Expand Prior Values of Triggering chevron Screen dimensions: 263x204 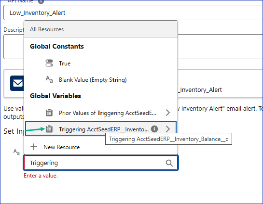tap(168, 113)
